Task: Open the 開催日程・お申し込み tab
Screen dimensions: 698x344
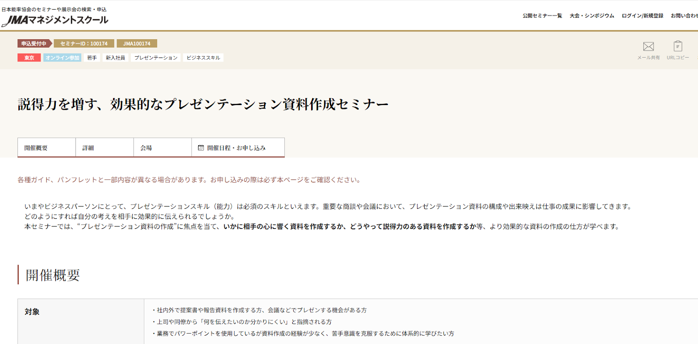Action: 238,148
